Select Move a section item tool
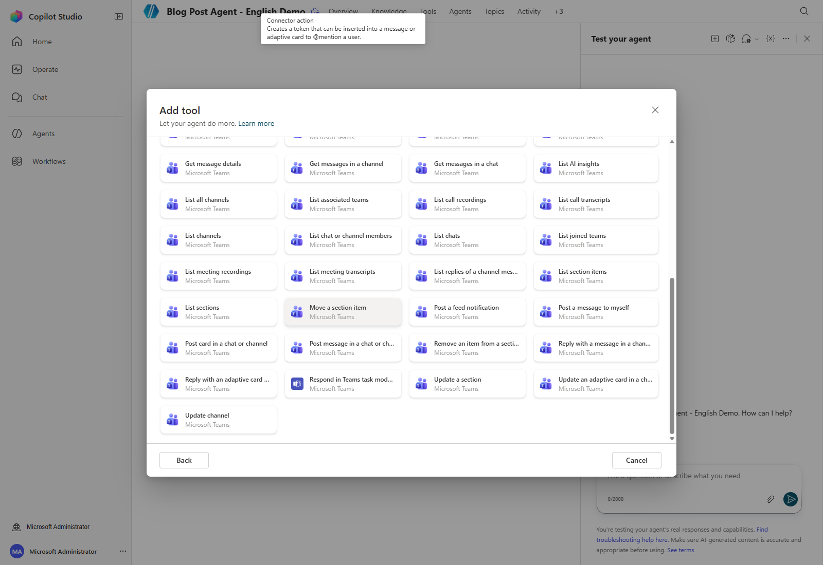 343,312
